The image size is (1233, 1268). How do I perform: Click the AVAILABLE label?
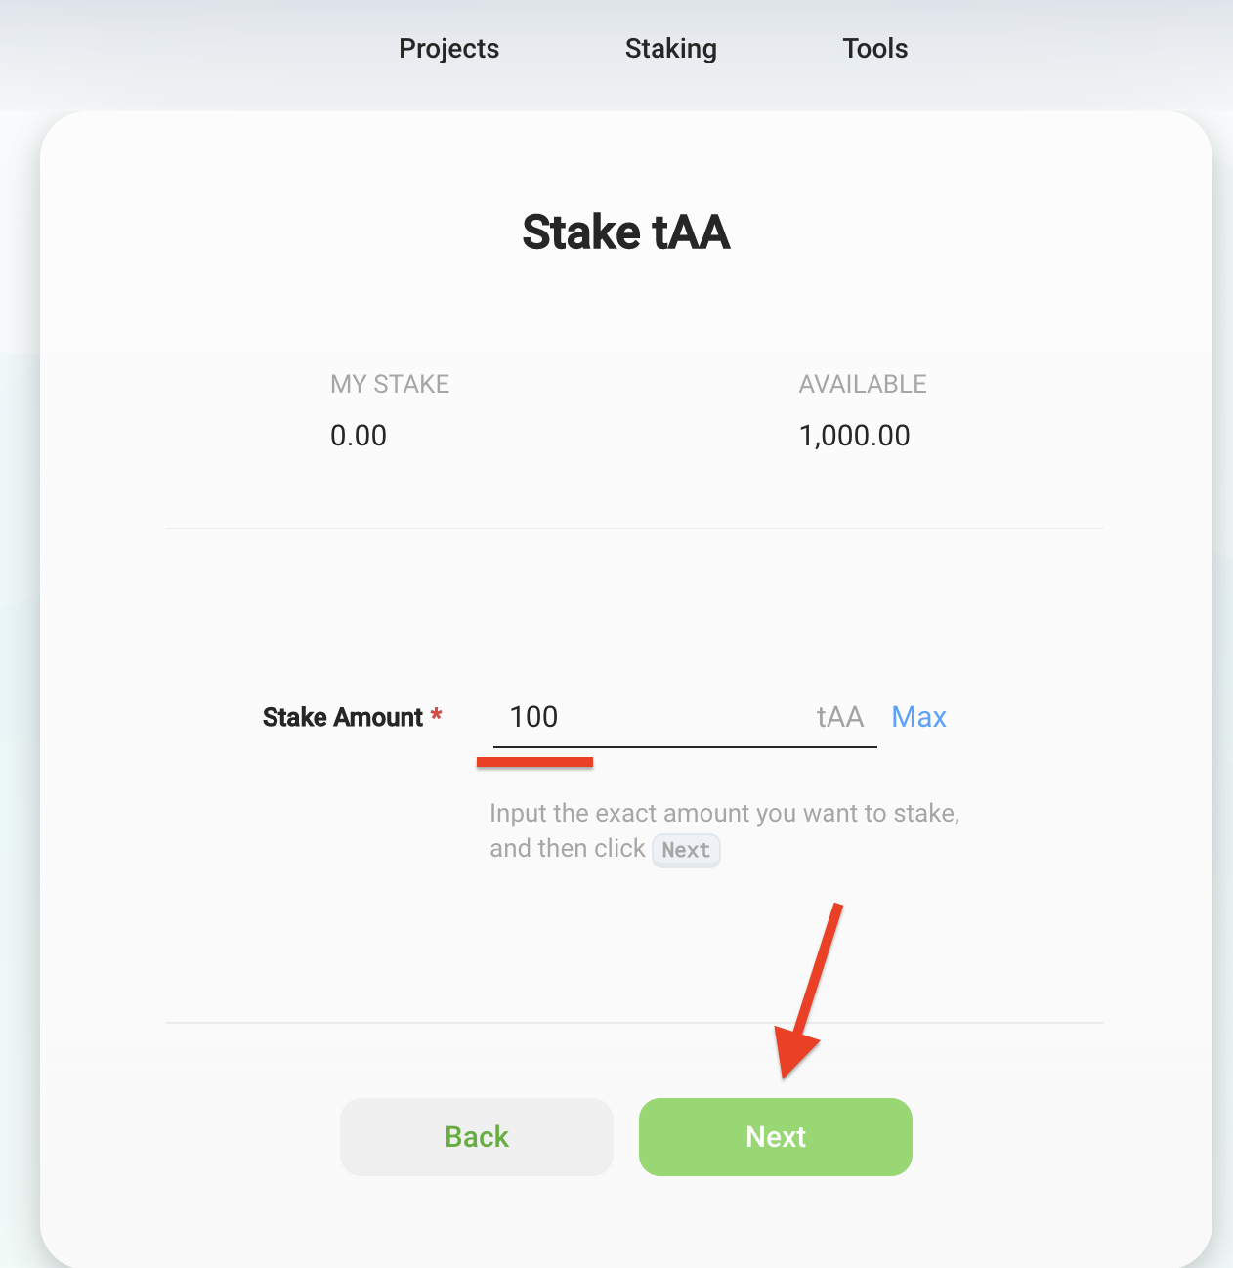(862, 384)
